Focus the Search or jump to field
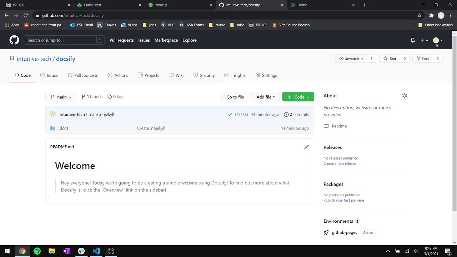Viewport: 457px width, 257px height. click(x=64, y=40)
